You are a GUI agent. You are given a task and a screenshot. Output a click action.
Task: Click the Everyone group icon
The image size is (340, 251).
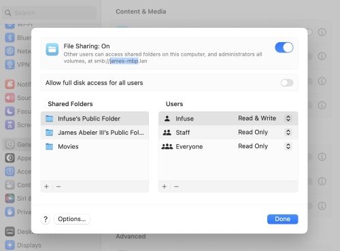coord(167,146)
